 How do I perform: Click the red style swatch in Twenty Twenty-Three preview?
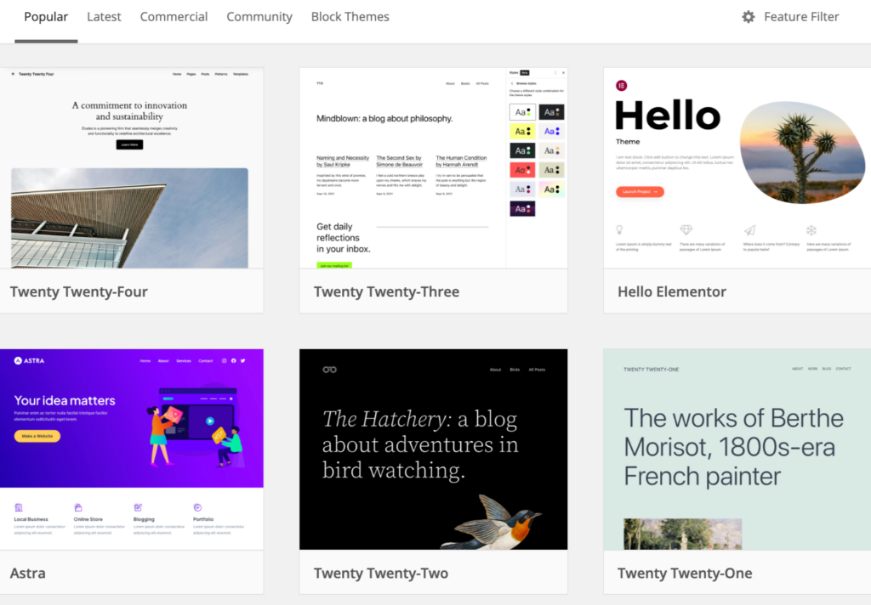coord(522,170)
